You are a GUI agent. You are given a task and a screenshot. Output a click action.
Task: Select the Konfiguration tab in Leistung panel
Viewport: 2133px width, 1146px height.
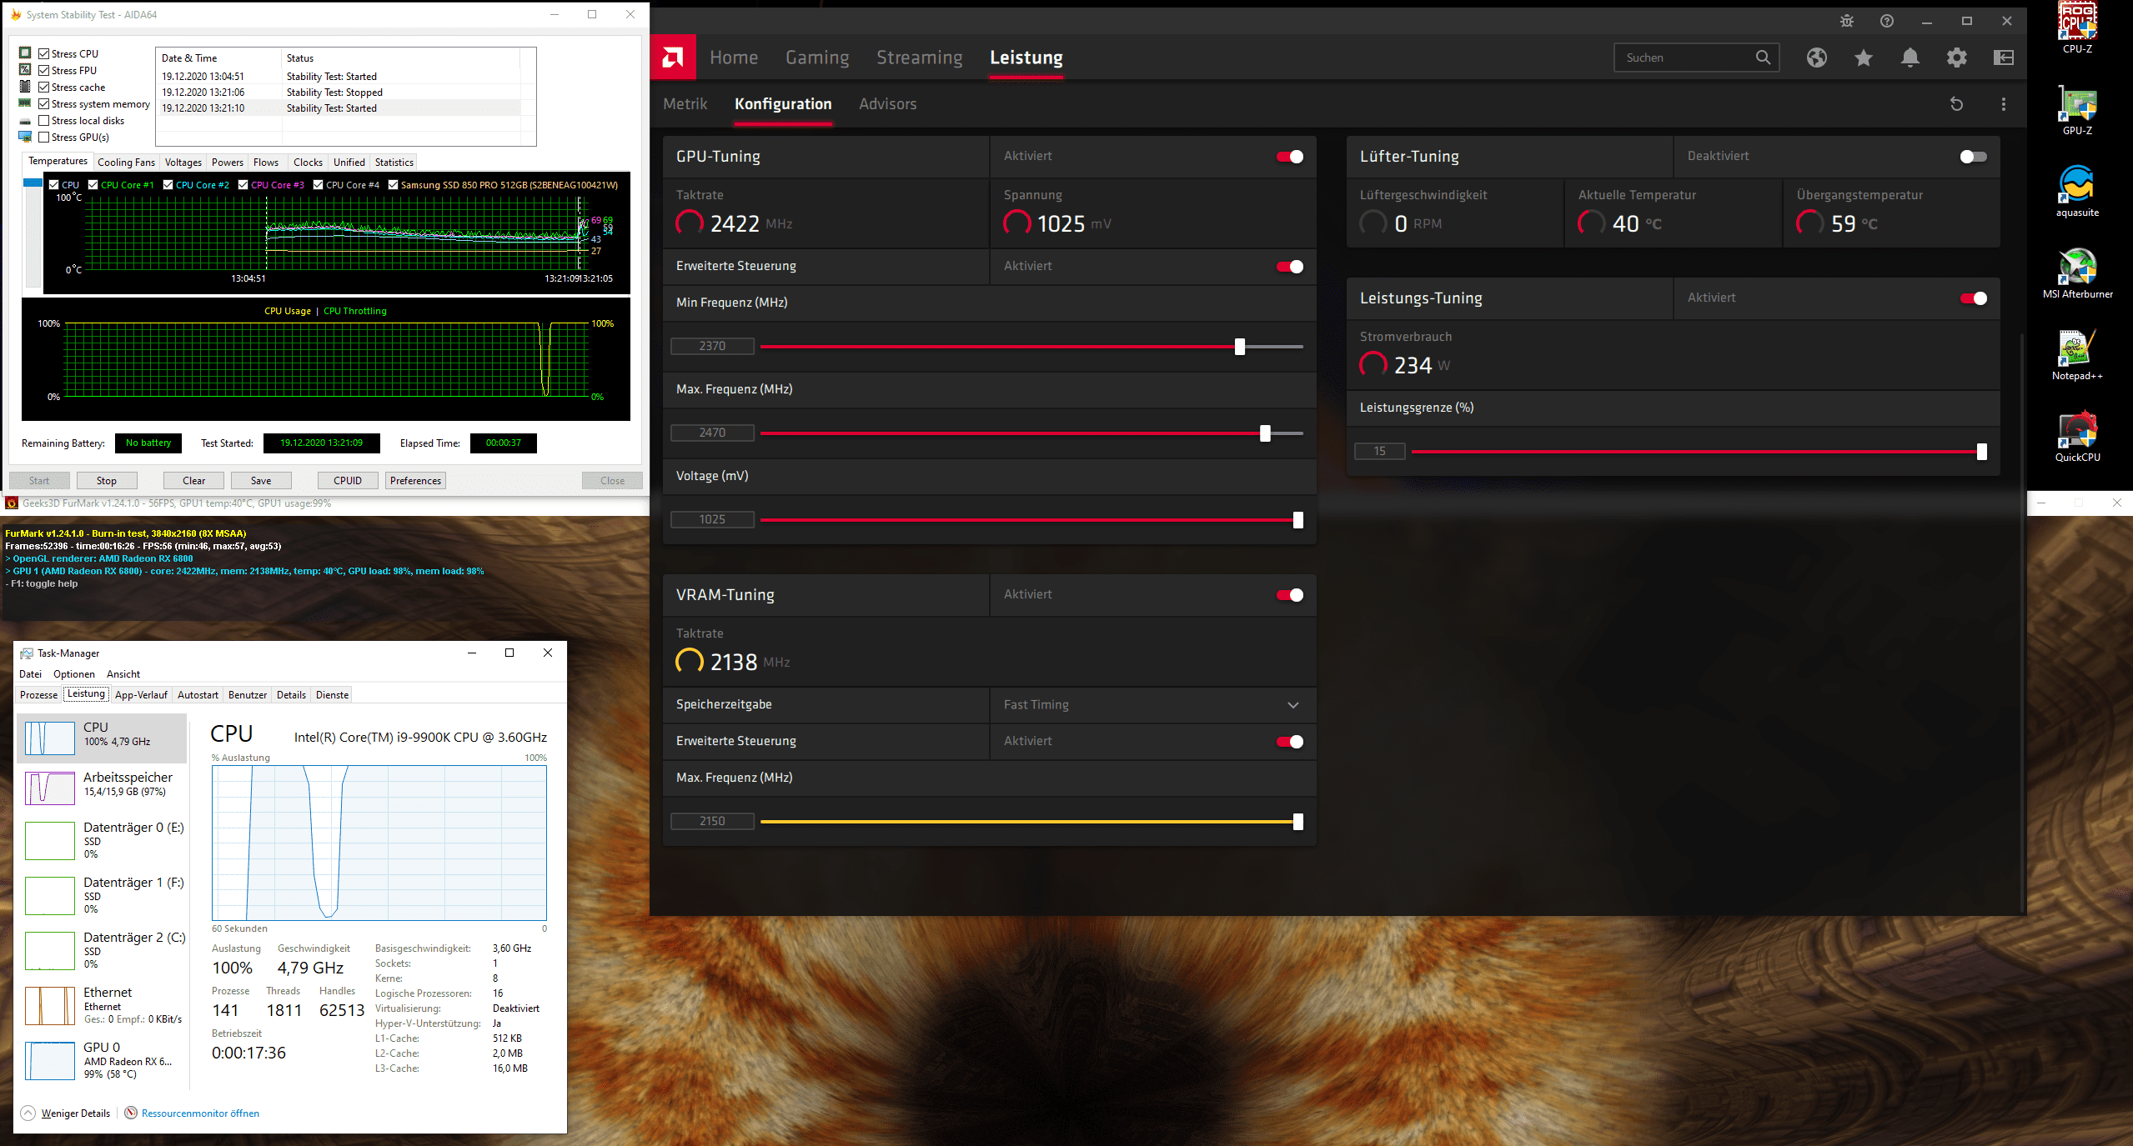click(x=784, y=103)
